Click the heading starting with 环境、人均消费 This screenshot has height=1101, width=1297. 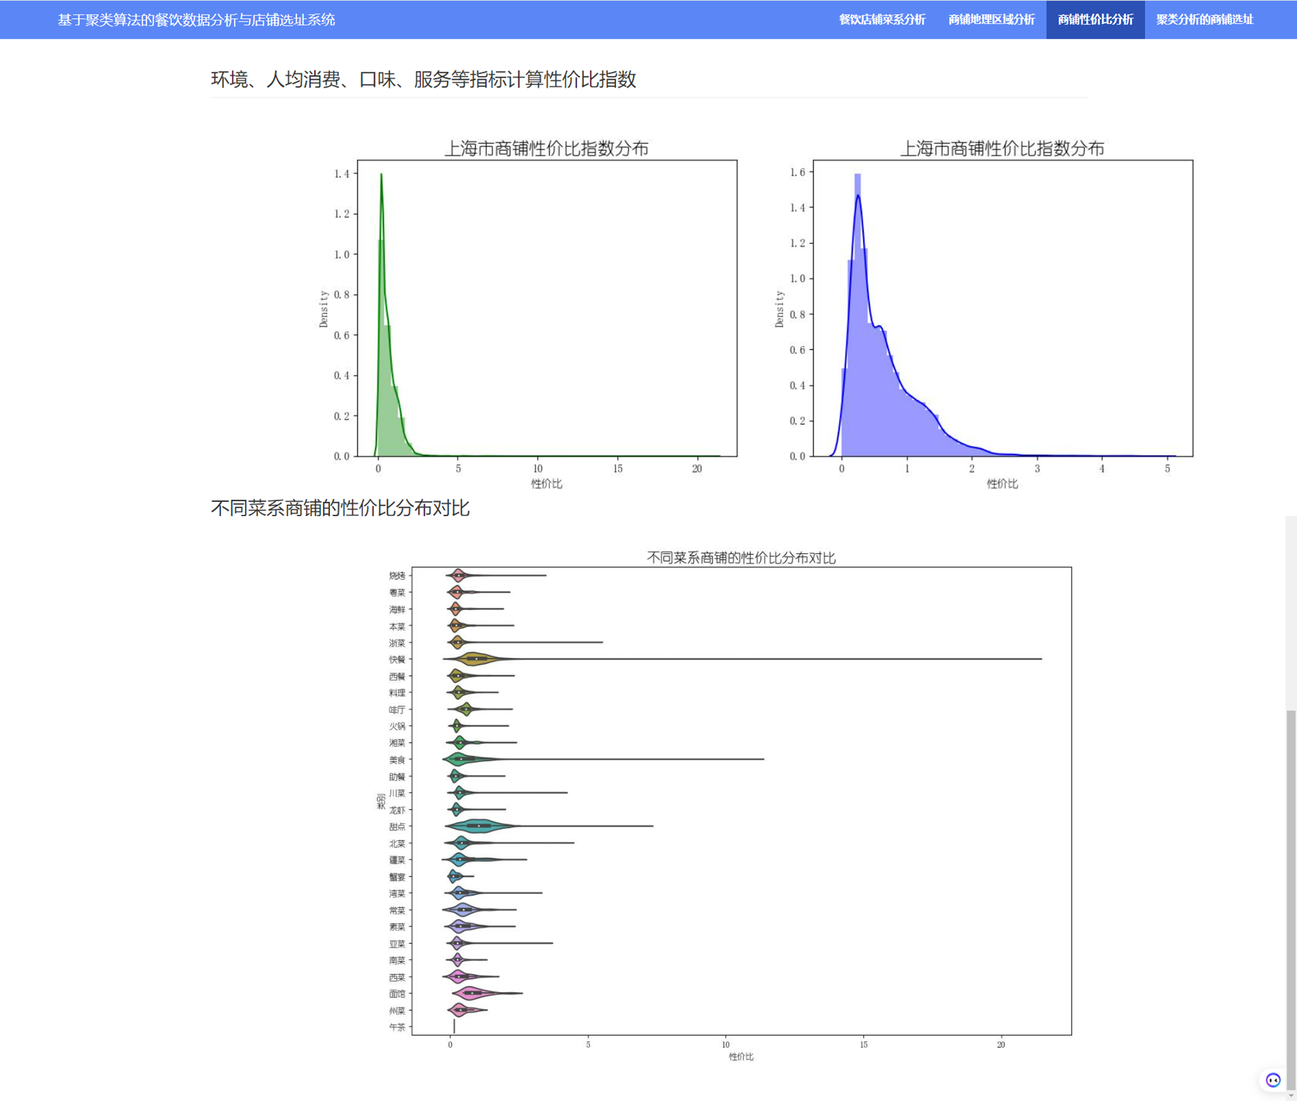point(423,79)
